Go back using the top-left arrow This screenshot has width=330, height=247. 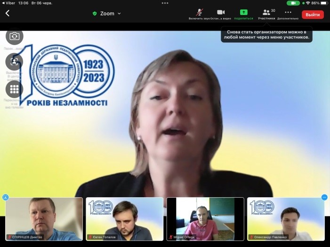8,14
